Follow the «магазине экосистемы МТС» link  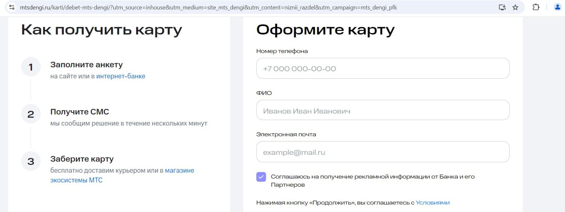(180, 171)
